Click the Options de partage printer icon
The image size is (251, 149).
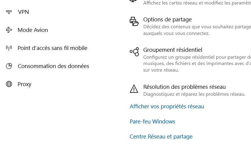[134, 21]
